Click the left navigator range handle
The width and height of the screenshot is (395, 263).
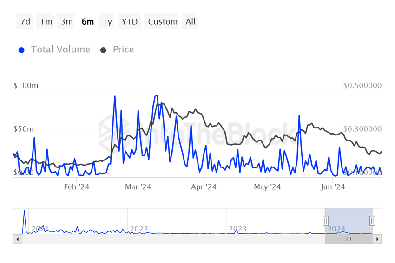[x=326, y=221]
